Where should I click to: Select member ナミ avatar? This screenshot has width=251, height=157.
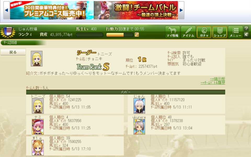click(38, 127)
